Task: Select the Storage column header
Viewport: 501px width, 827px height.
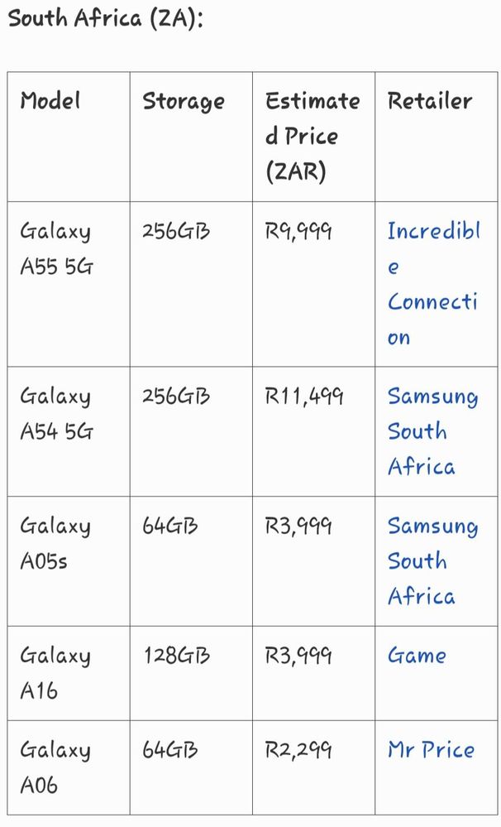Action: [184, 102]
